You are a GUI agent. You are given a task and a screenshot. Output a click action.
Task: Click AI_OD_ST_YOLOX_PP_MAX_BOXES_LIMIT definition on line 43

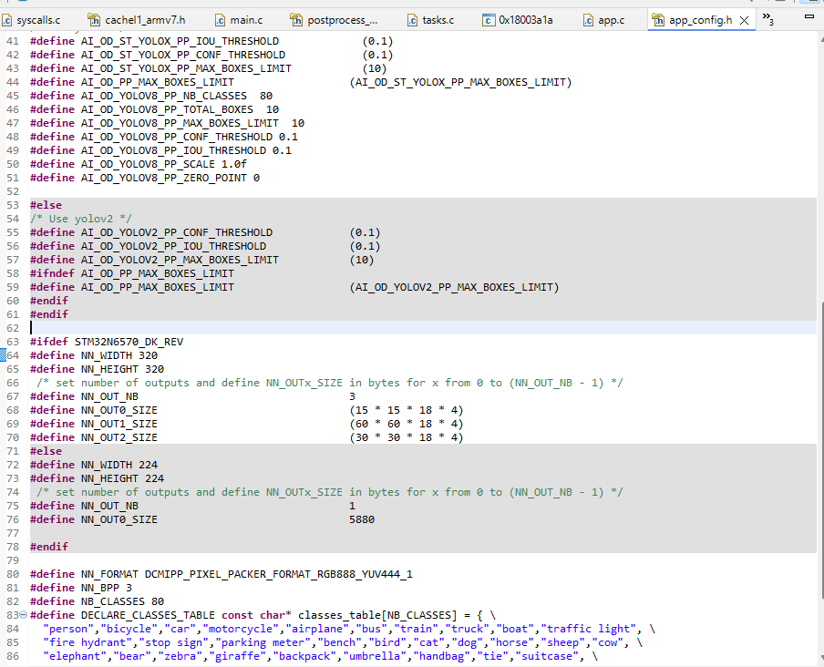click(x=186, y=68)
